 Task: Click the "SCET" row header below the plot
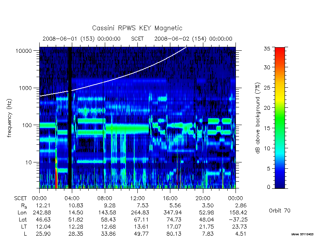click(20, 199)
